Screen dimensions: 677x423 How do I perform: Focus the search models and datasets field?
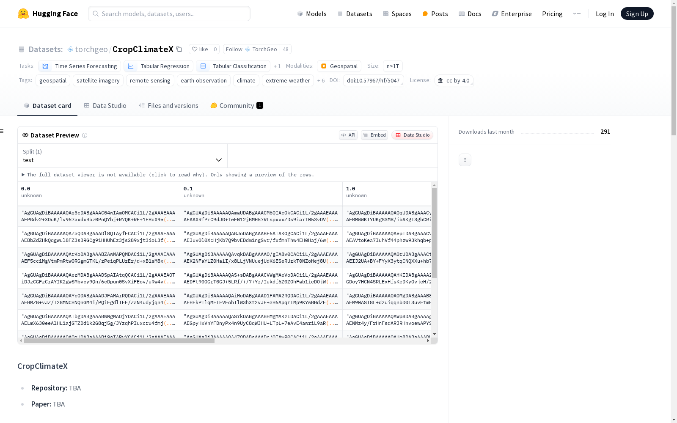click(x=169, y=14)
